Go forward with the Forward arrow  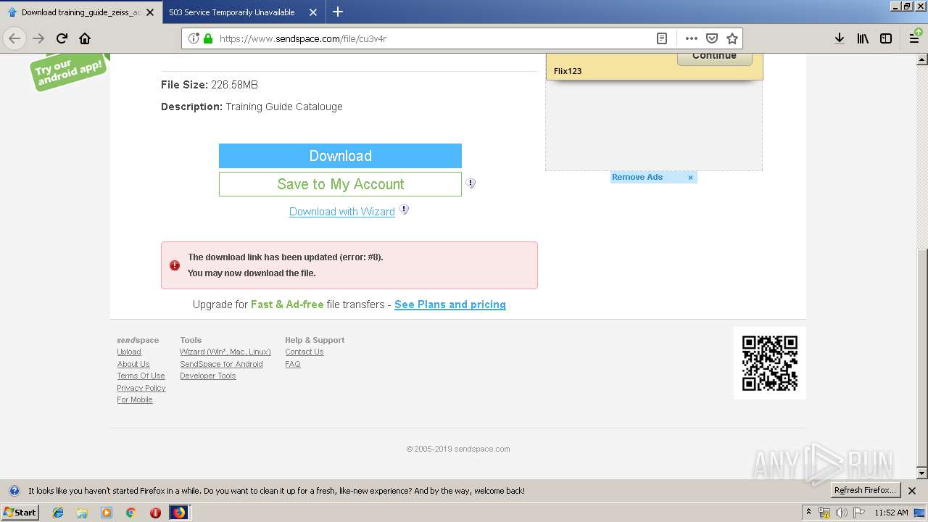pos(38,38)
